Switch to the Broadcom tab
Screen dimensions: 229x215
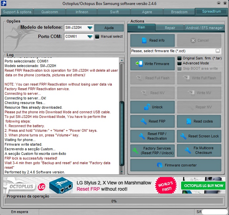coord(179,12)
